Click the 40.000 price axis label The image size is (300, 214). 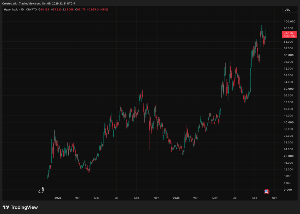289,122
